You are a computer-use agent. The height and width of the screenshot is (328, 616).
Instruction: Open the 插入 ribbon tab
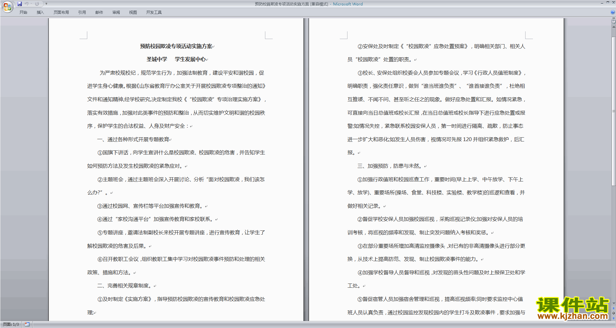point(40,12)
